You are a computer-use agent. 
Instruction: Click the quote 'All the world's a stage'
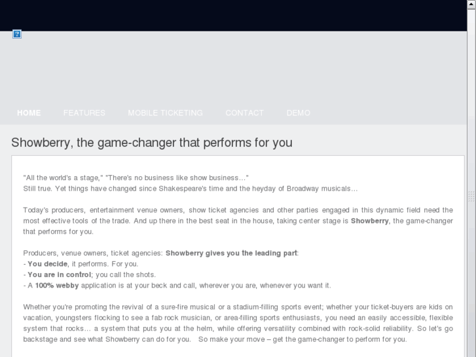[x=63, y=178]
